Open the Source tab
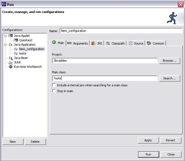 click(136, 43)
